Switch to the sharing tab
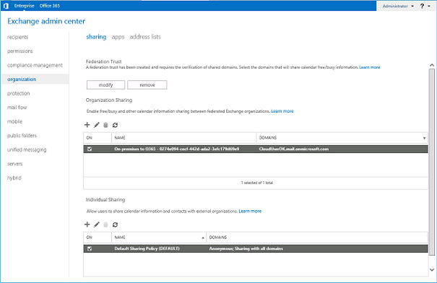Viewport: 437px width, 283px height. click(x=96, y=37)
